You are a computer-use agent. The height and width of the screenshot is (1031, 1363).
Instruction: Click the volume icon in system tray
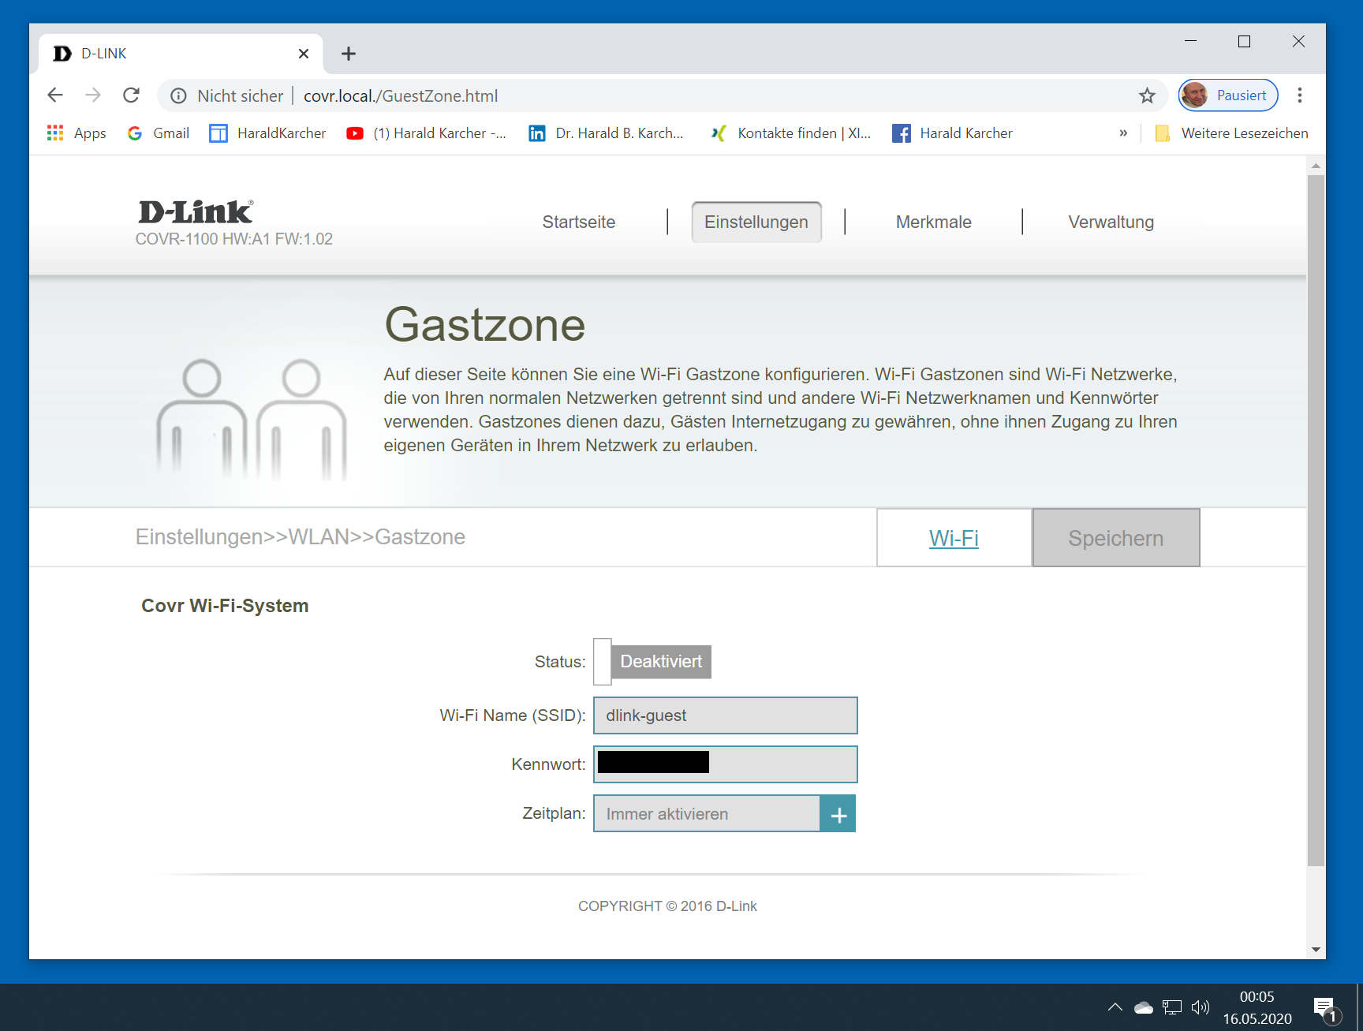[1200, 1007]
